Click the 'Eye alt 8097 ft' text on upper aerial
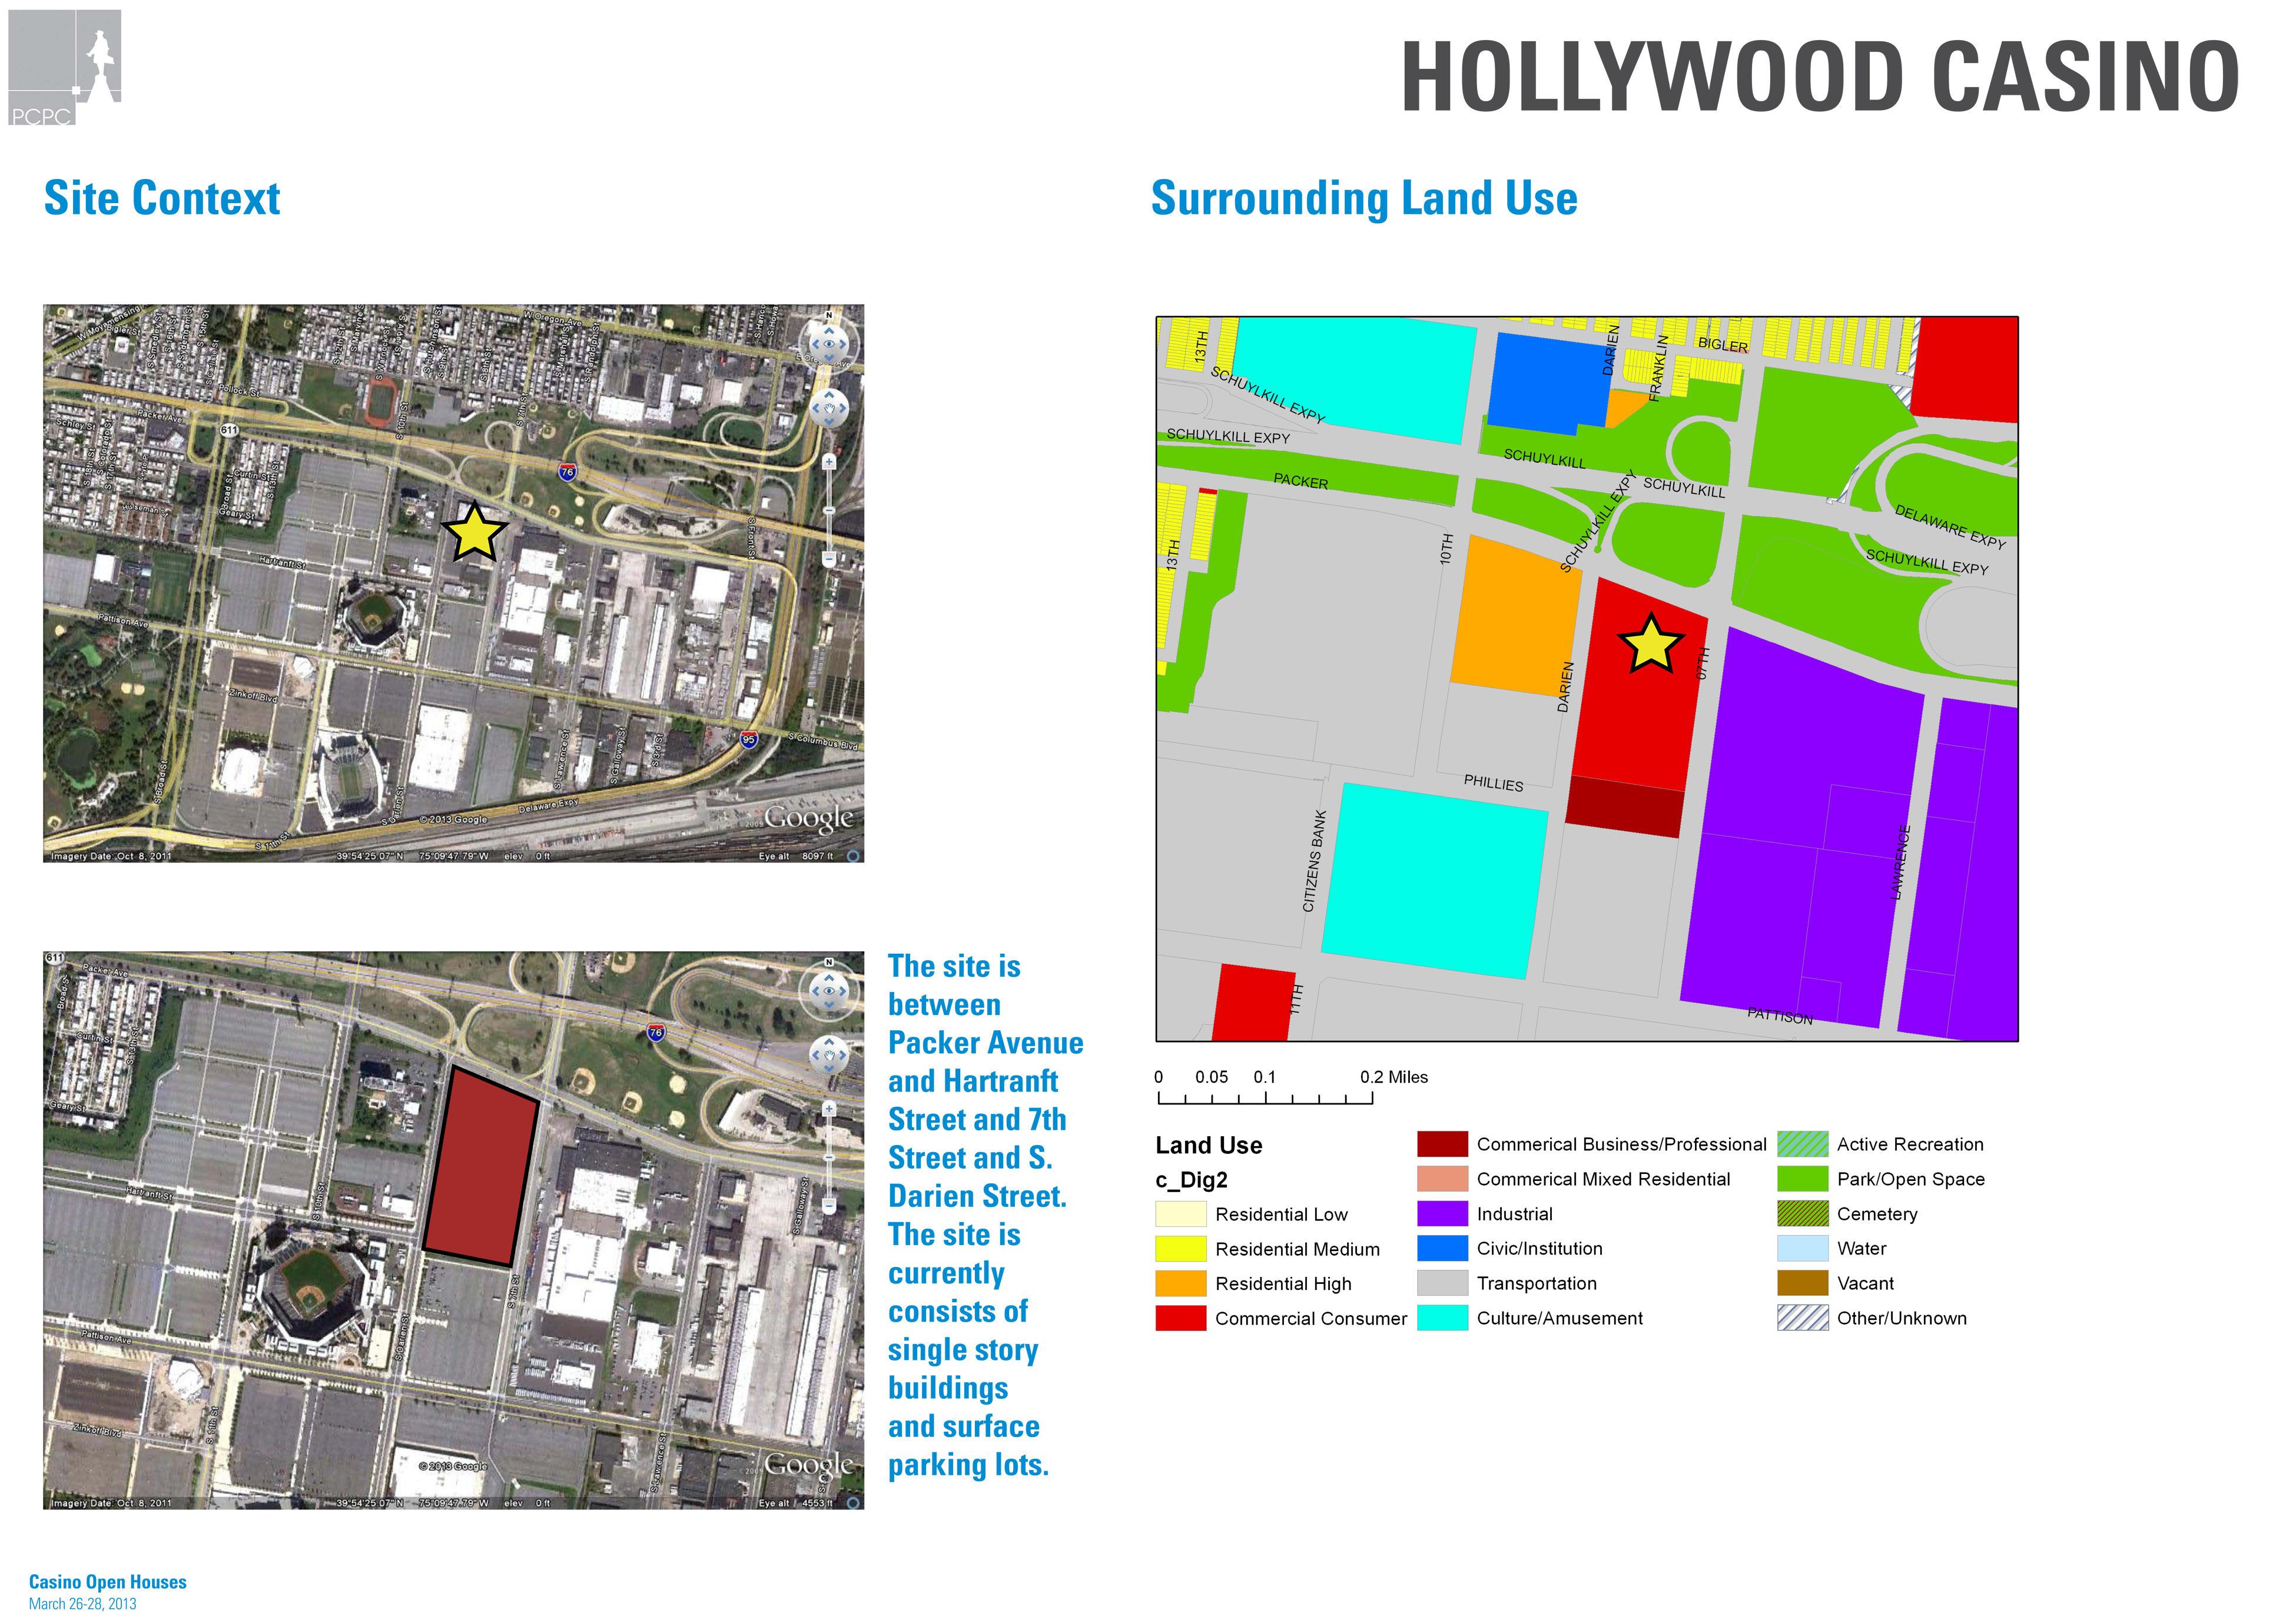Viewport: 2296px width, 1616px height. (x=797, y=857)
